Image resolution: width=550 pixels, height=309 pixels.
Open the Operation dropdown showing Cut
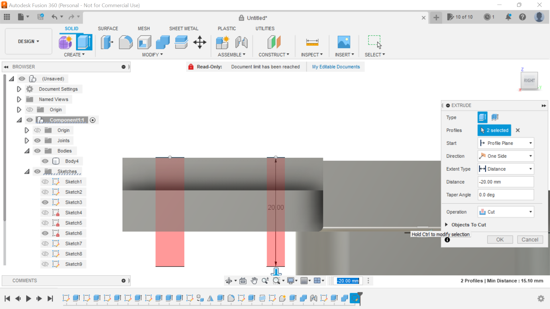coord(506,212)
